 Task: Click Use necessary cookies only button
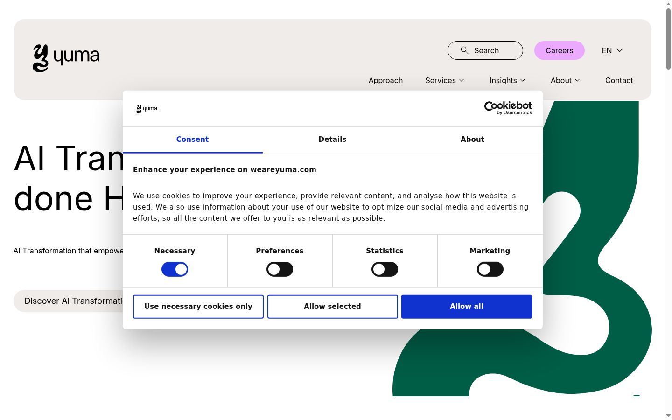click(x=198, y=307)
